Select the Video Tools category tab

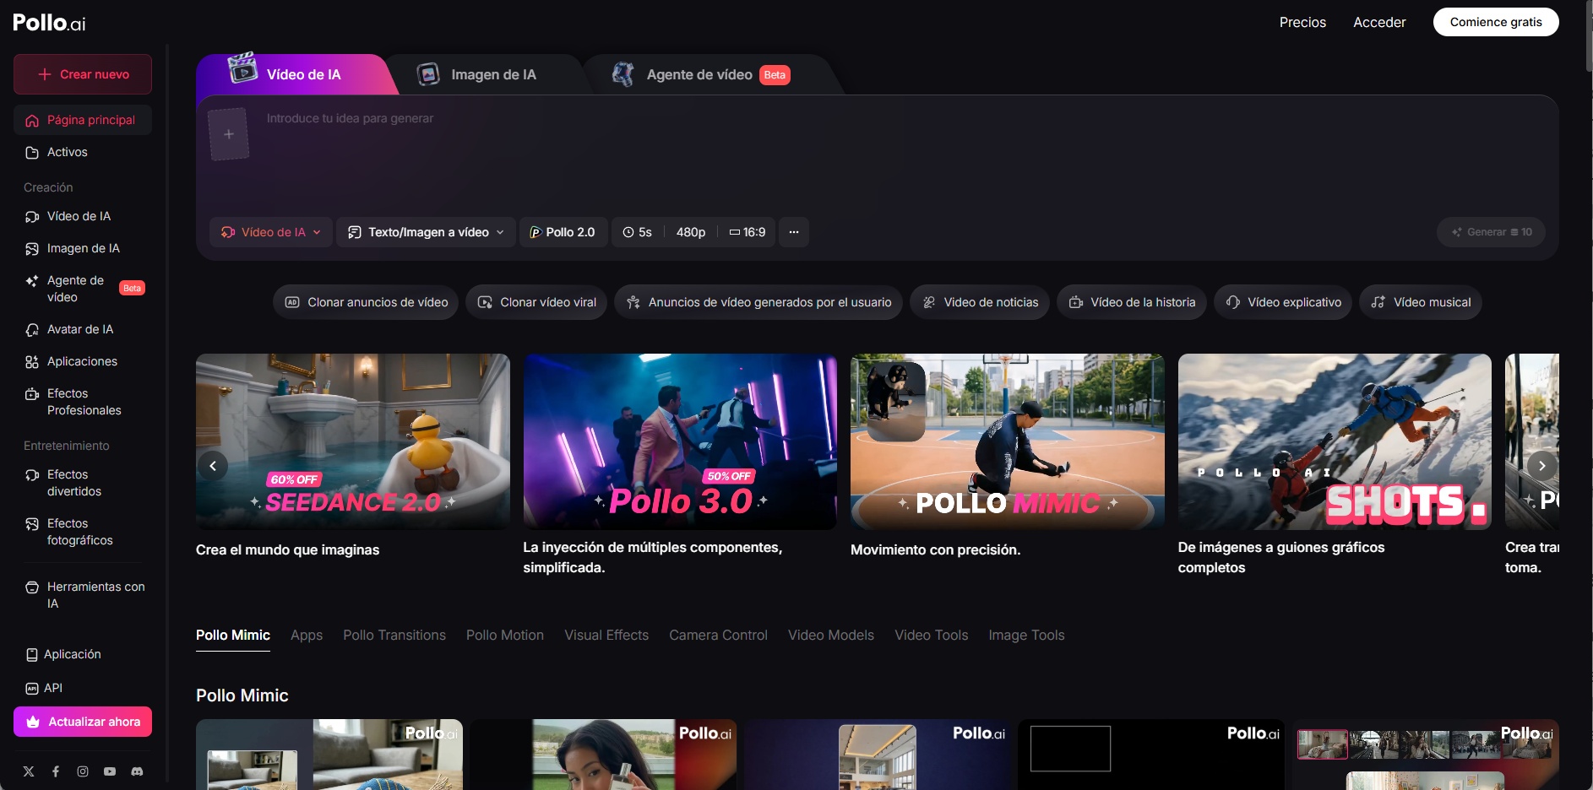[932, 636]
